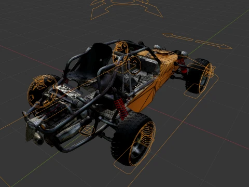249x187 pixels.
Task: Click the left-pointing arrow rig widget
Action: point(177,37)
